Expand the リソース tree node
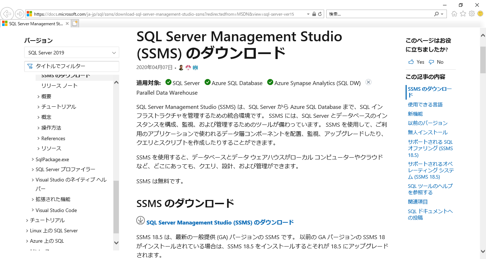Screen dimensions: 486x259 [x=38, y=148]
